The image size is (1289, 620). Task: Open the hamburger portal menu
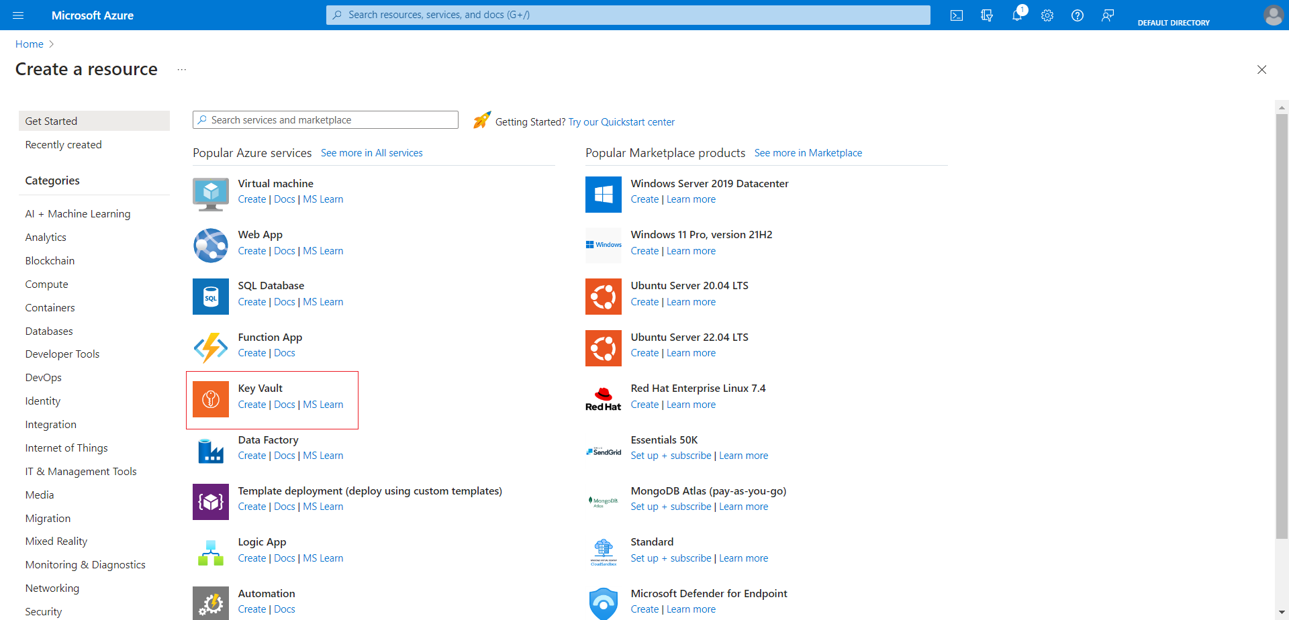18,15
